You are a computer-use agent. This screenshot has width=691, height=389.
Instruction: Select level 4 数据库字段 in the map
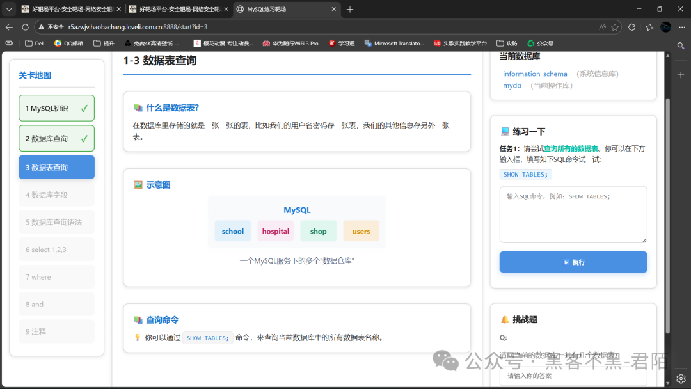(x=56, y=194)
